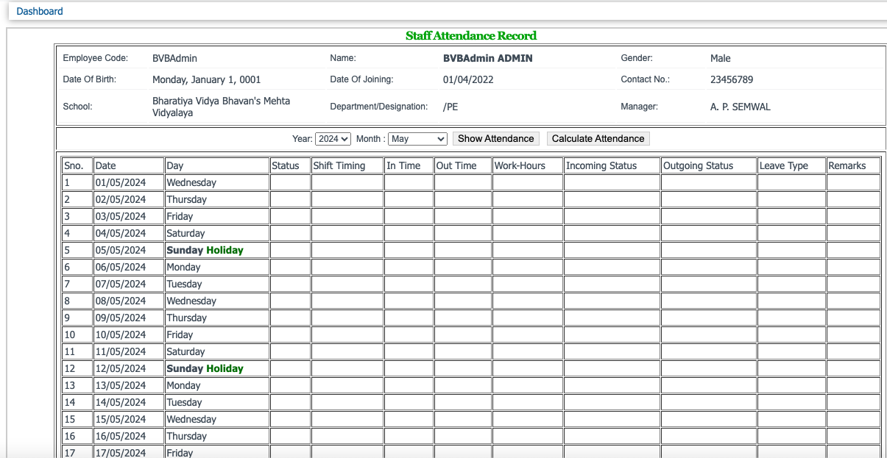887x458 pixels.
Task: Click the Day cell Thursday for 09/05/2024
Action: tap(217, 318)
